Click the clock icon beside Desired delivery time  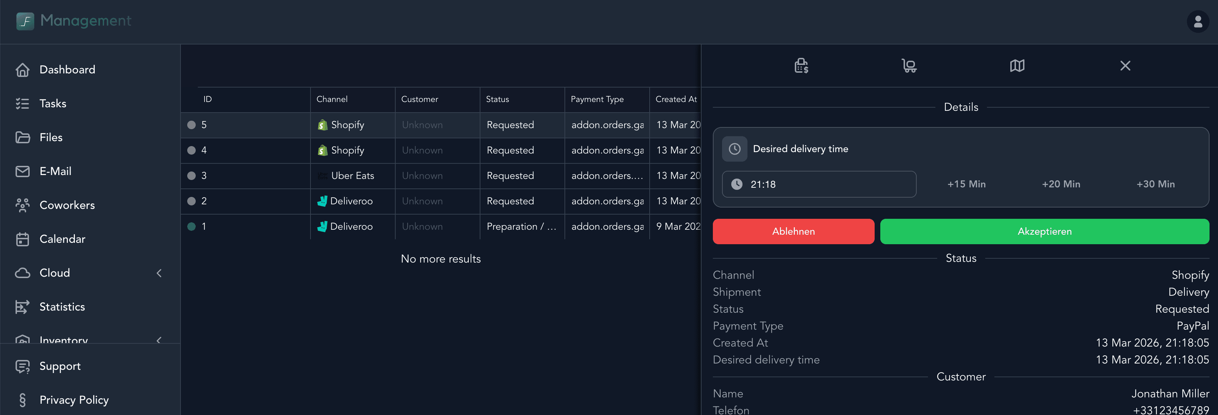coord(734,149)
